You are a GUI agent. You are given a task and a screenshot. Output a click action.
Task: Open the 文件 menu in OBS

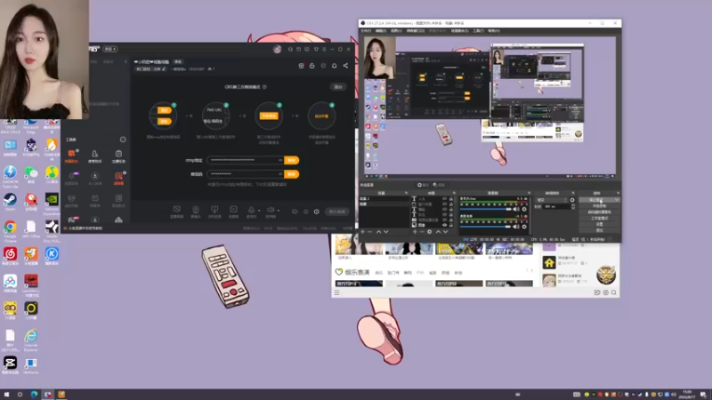[x=366, y=31]
